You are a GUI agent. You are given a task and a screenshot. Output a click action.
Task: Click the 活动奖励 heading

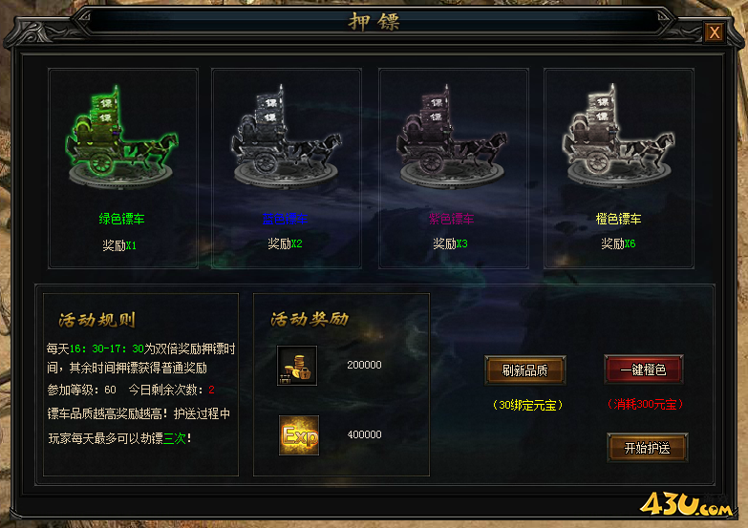[x=310, y=319]
